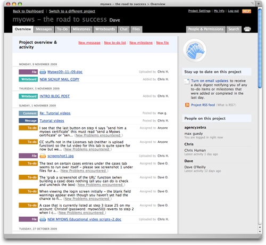The width and height of the screenshot is (266, 245).
Task: Click the printer icon in tab bar
Action: (247, 29)
